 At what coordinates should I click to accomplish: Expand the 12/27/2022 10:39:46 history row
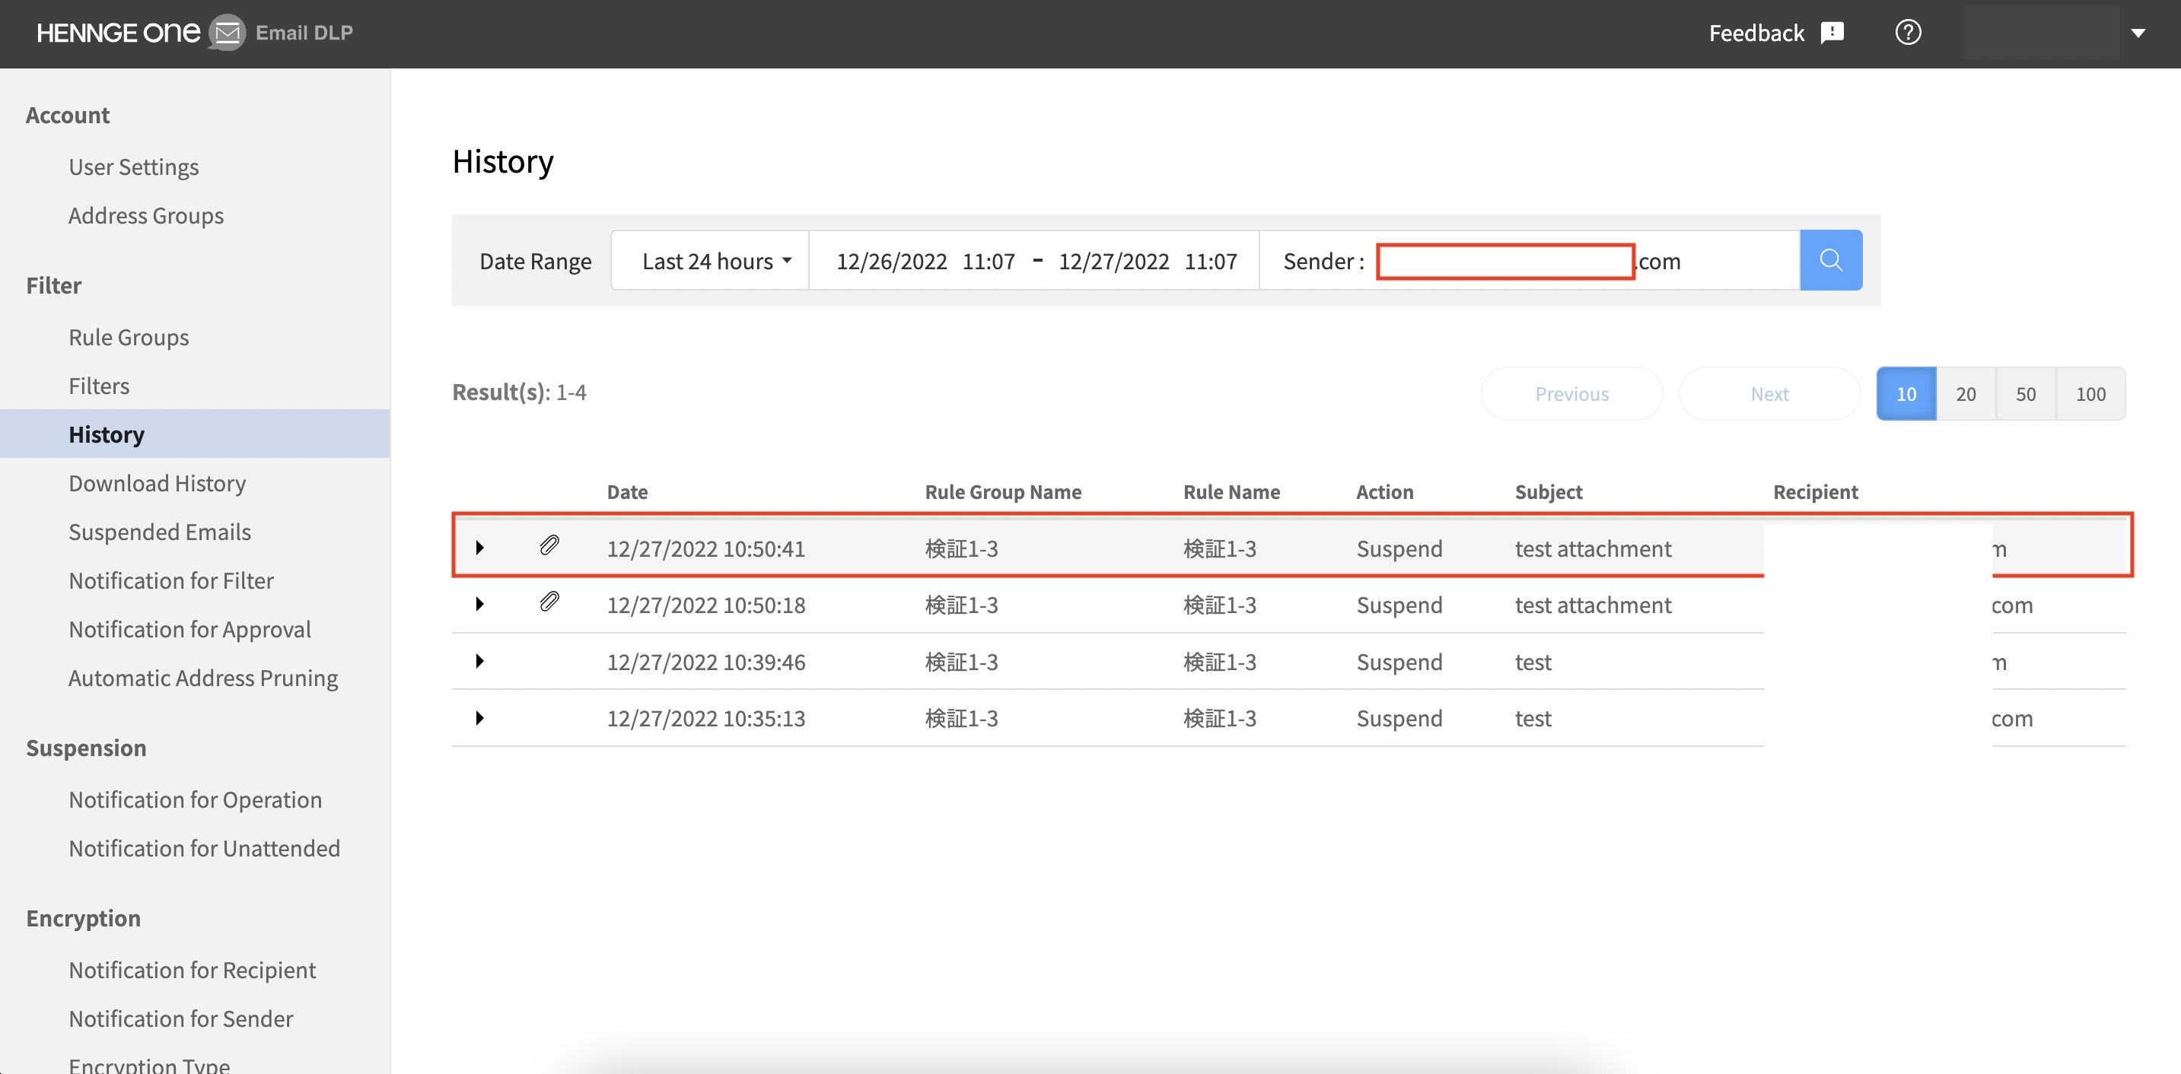tap(479, 661)
